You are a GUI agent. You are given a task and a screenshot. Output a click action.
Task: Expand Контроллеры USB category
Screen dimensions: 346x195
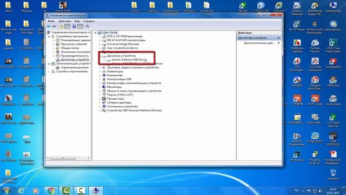point(99,79)
